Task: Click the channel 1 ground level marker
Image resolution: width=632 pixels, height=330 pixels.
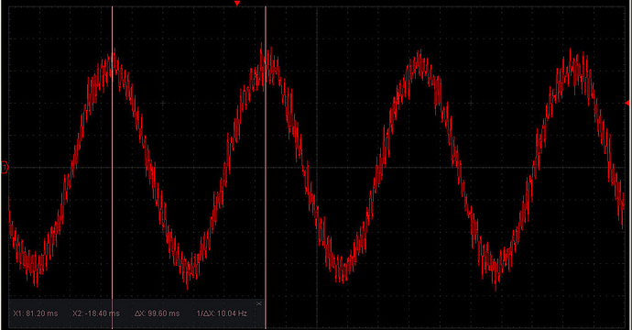Action: point(5,167)
